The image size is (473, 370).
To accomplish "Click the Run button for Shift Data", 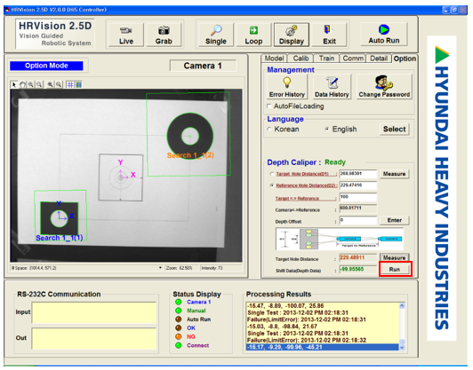I will pyautogui.click(x=394, y=269).
